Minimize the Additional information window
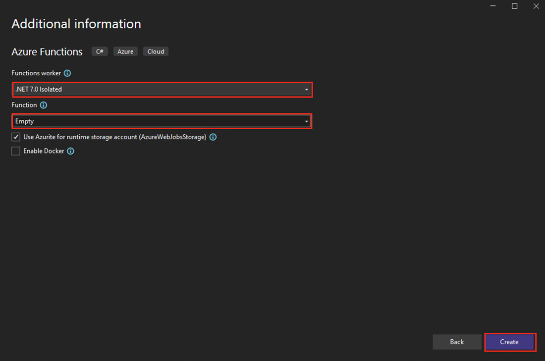The height and width of the screenshot is (361, 545). (x=492, y=6)
